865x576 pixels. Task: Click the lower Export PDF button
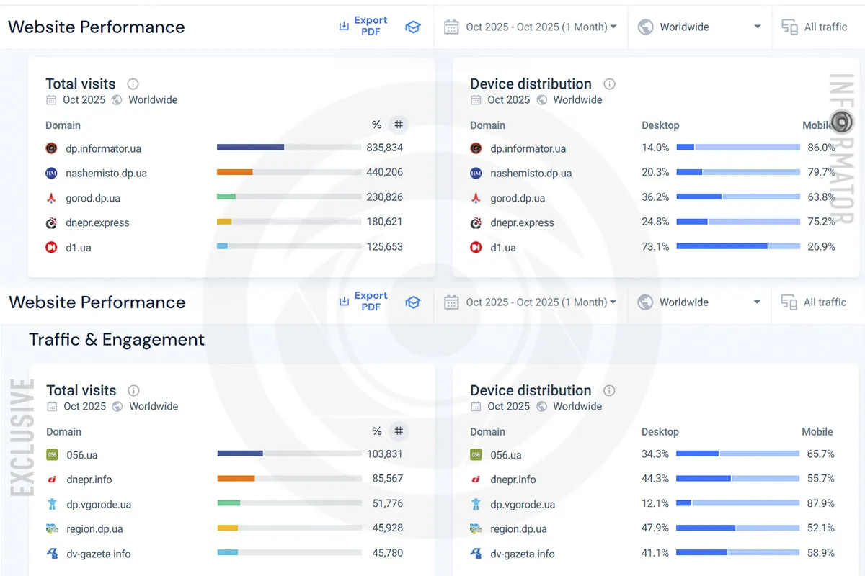pyautogui.click(x=363, y=302)
